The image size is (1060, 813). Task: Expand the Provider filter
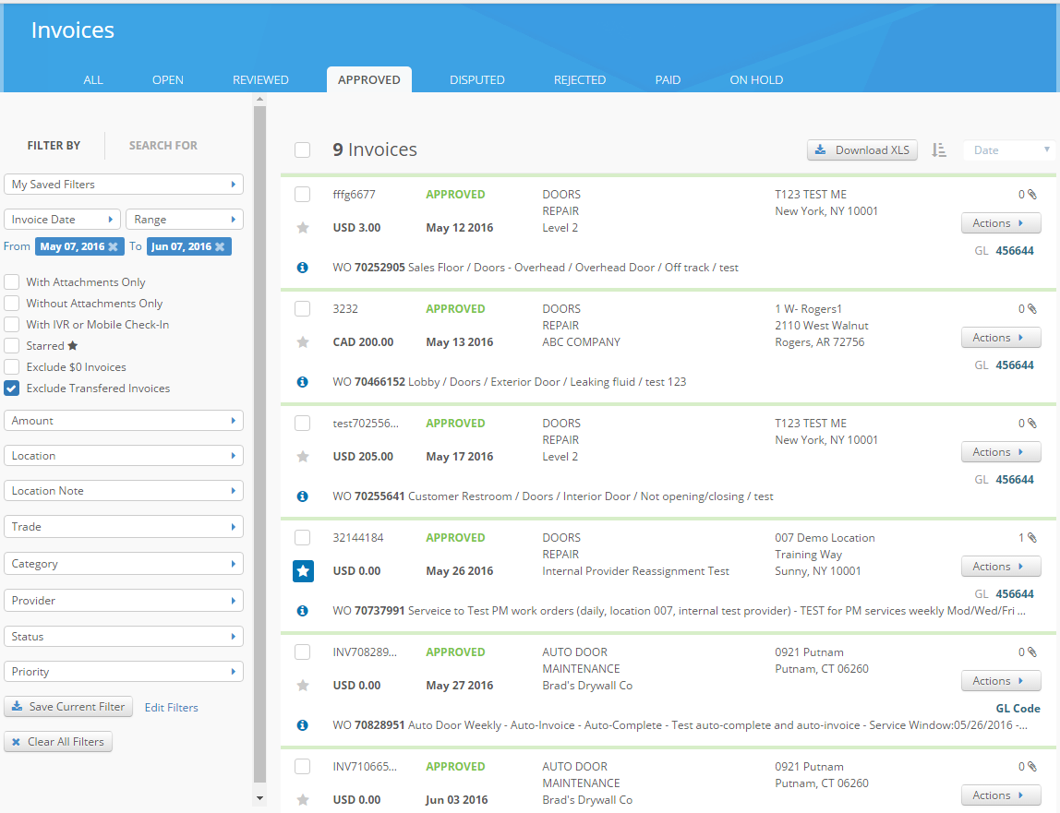pos(124,601)
